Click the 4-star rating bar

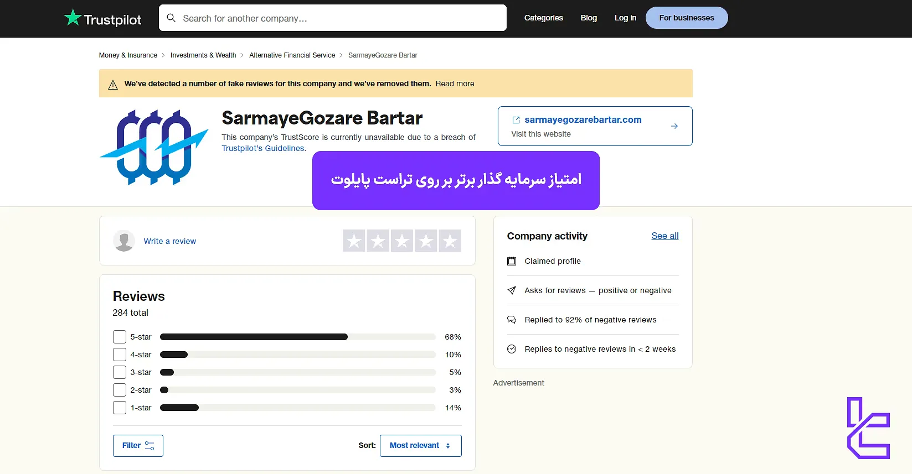click(x=298, y=355)
